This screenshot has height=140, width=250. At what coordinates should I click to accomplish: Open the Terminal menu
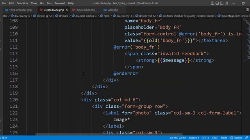(60, 3)
